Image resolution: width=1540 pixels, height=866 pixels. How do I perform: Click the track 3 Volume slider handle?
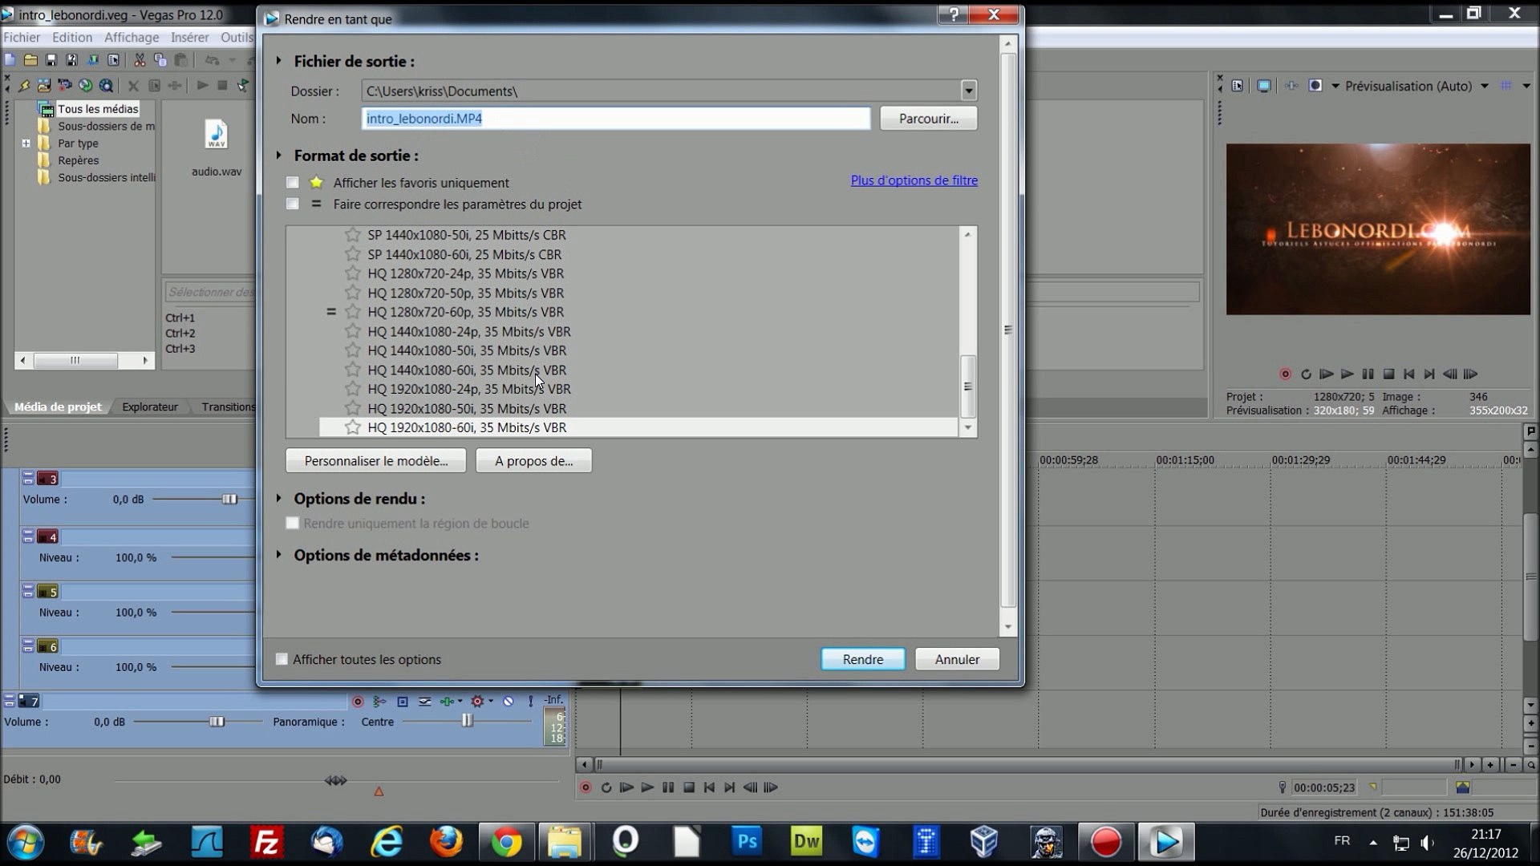coord(229,500)
